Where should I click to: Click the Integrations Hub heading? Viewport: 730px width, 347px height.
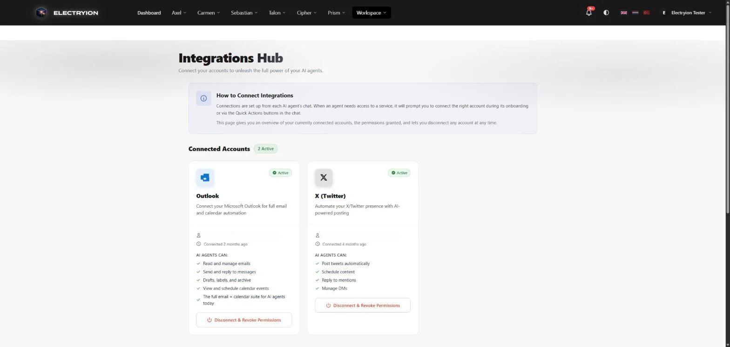pos(230,58)
